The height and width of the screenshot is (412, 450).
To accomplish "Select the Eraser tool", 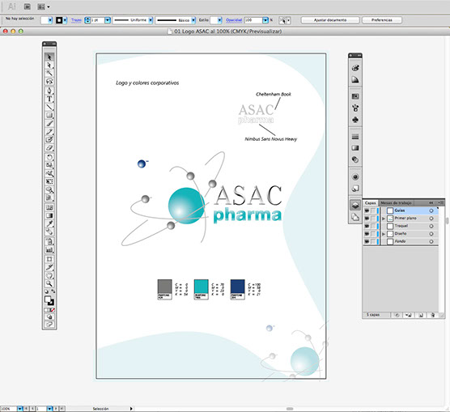I will pyautogui.click(x=49, y=148).
